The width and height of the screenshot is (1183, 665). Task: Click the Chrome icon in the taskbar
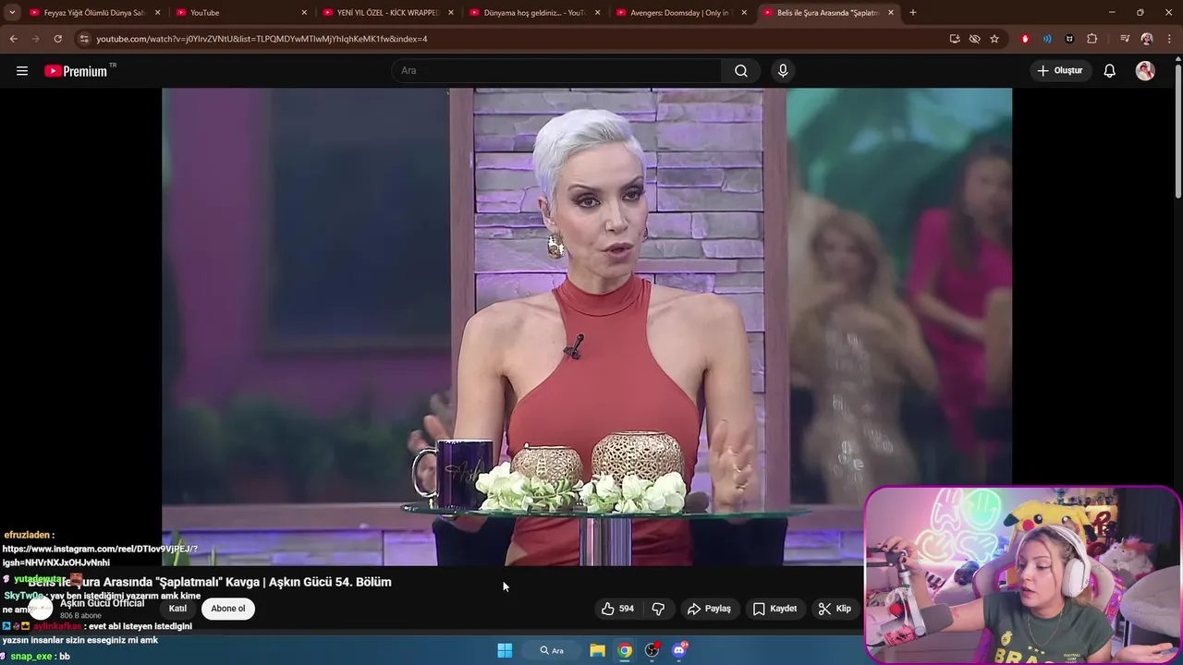625,650
